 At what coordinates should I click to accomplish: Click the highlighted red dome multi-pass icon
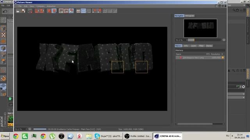(71, 11)
